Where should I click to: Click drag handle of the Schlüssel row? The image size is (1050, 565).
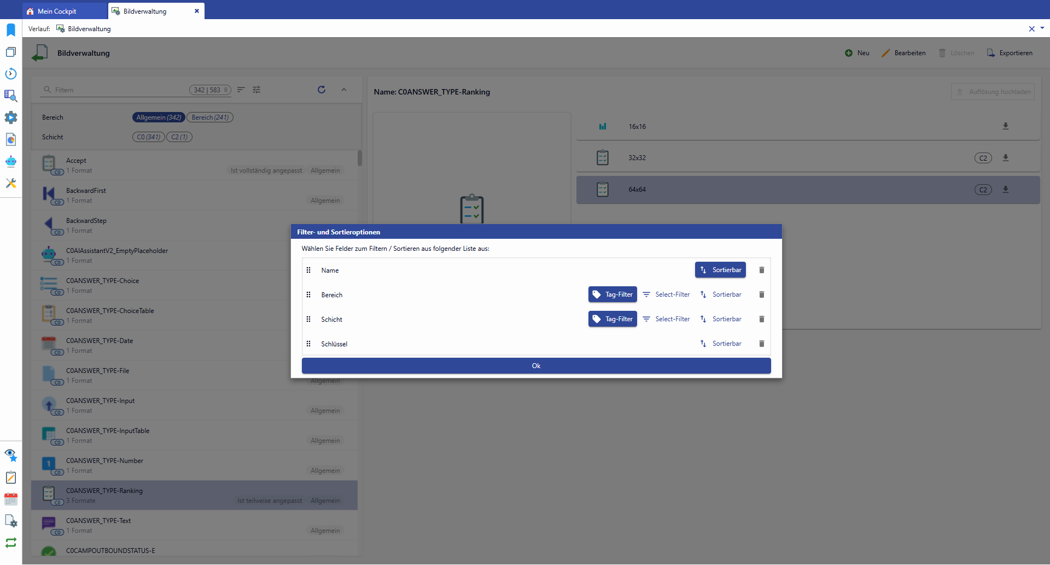[x=308, y=344]
